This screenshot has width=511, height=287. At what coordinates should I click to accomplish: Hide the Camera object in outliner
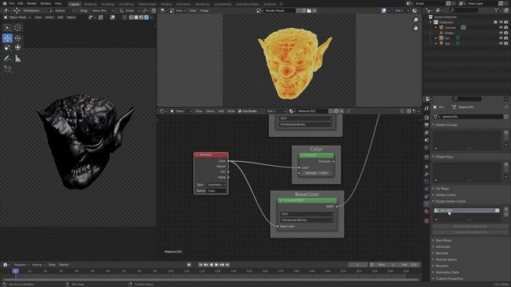click(501, 28)
